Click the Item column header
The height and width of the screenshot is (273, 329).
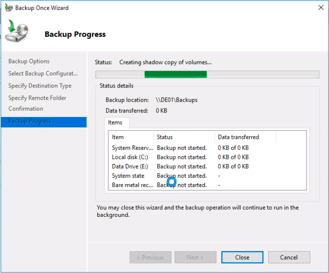pyautogui.click(x=131, y=137)
